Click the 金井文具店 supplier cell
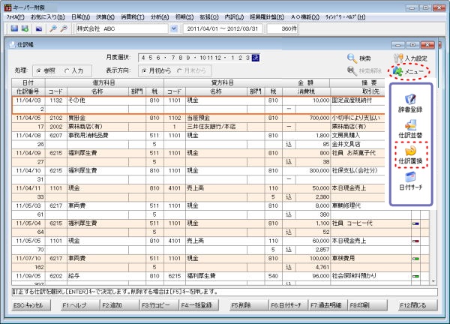Image resolution: width=450 pixels, height=324 pixels. (357, 144)
